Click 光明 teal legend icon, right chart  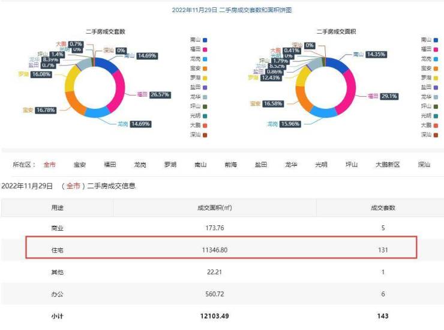point(436,116)
